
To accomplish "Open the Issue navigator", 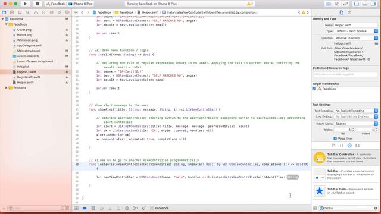I will pyautogui.click(x=36, y=12).
